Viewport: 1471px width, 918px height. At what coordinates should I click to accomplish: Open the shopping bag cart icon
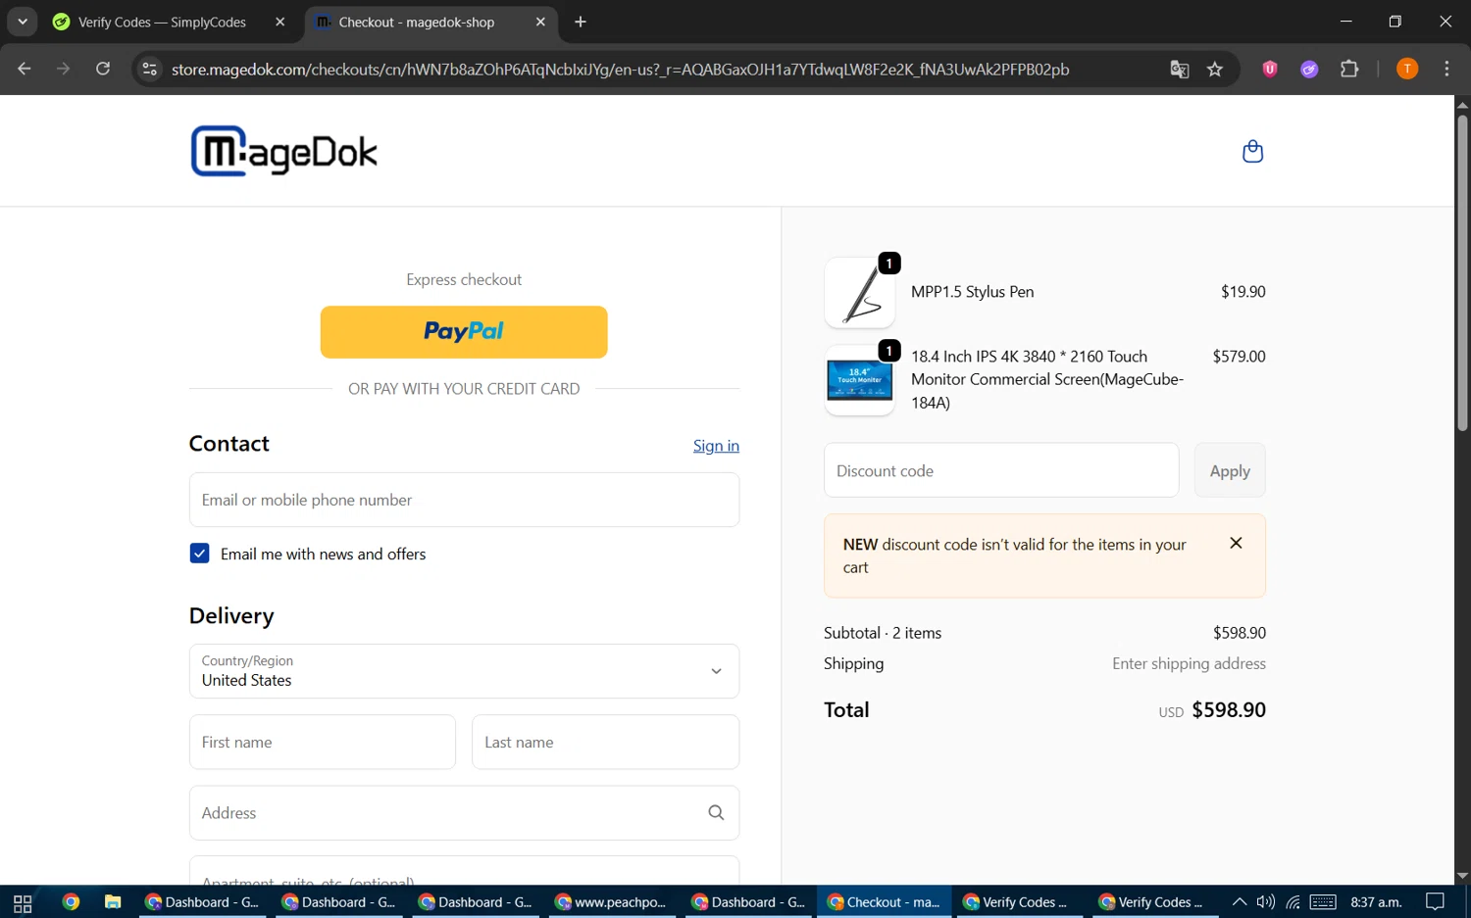(x=1252, y=151)
